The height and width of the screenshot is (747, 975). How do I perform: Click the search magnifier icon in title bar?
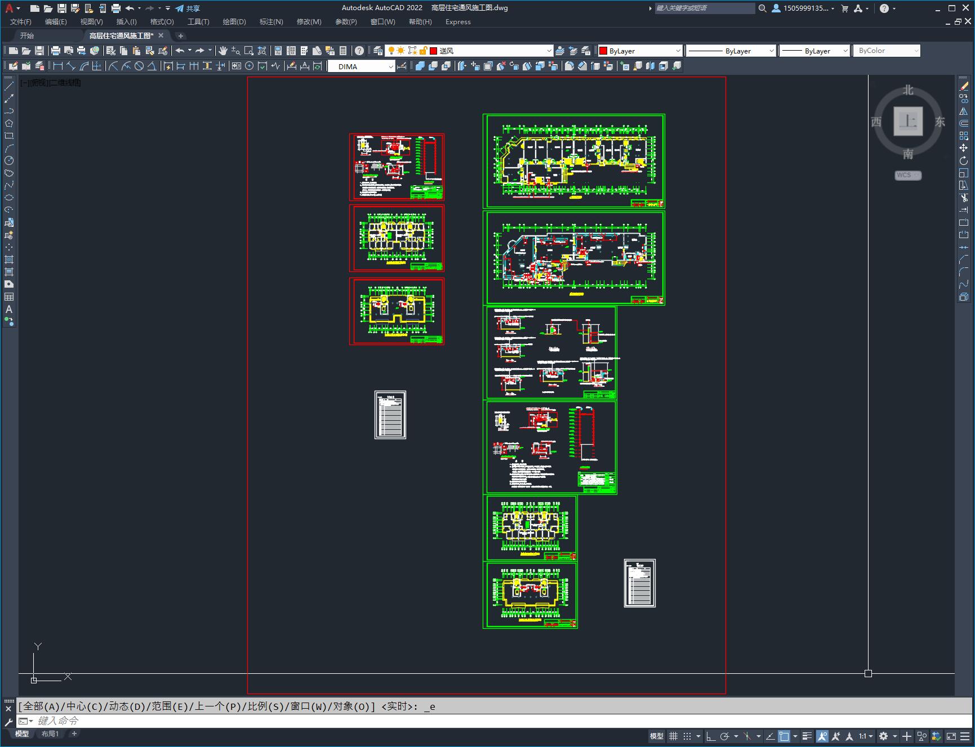[763, 8]
